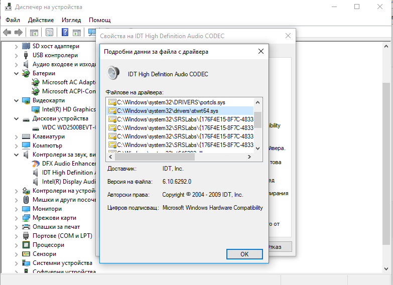Collapse the Видеокарти node
Viewport: 393px width, 285px height.
coord(16,100)
